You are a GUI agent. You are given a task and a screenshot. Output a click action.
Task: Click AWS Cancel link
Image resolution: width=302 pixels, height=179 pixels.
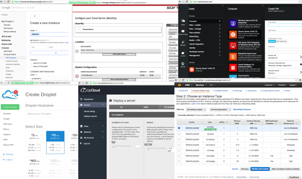(235, 169)
